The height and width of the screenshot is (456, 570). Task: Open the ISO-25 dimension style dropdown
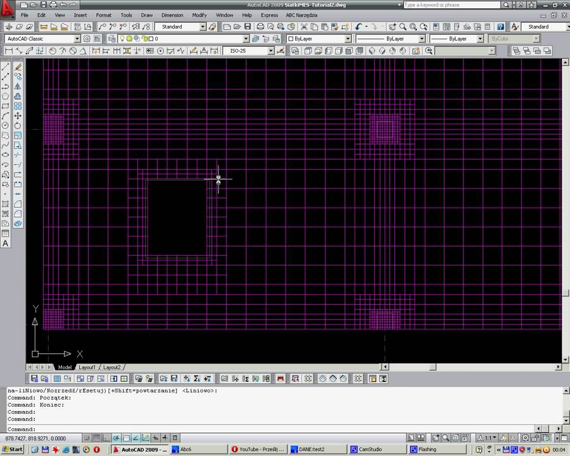pyautogui.click(x=271, y=51)
